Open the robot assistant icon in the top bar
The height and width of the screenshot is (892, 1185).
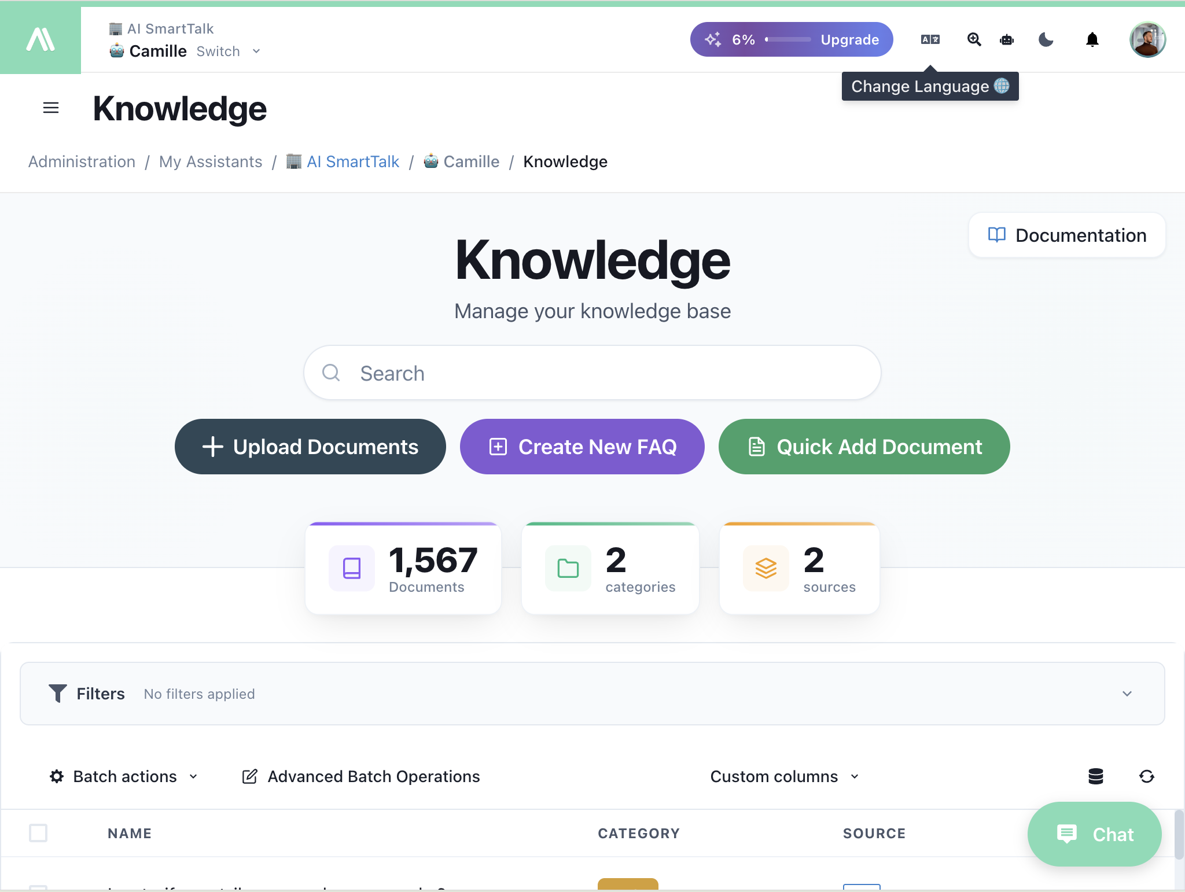click(1006, 39)
